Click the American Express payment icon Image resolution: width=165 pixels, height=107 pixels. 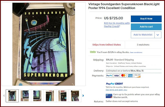130,76
